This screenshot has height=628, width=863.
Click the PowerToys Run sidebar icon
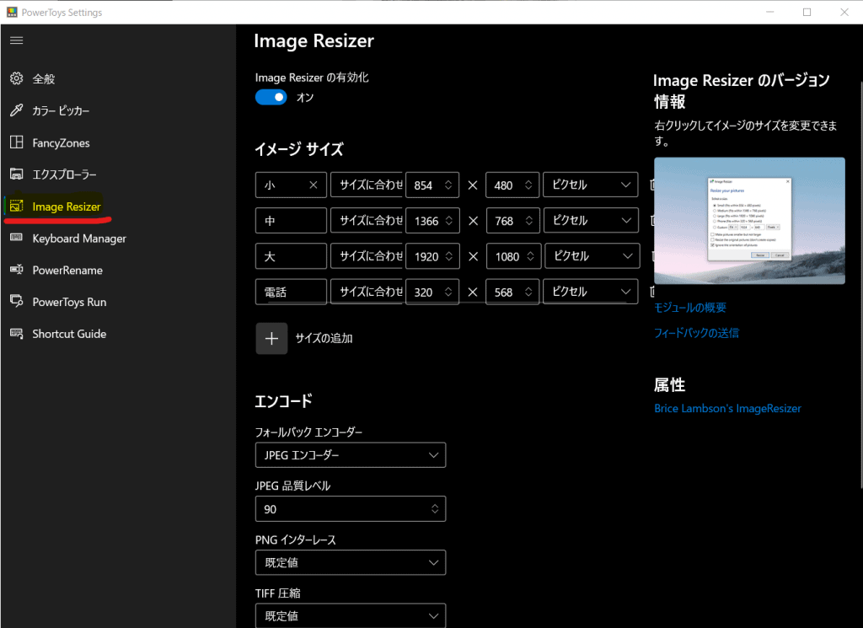(16, 302)
